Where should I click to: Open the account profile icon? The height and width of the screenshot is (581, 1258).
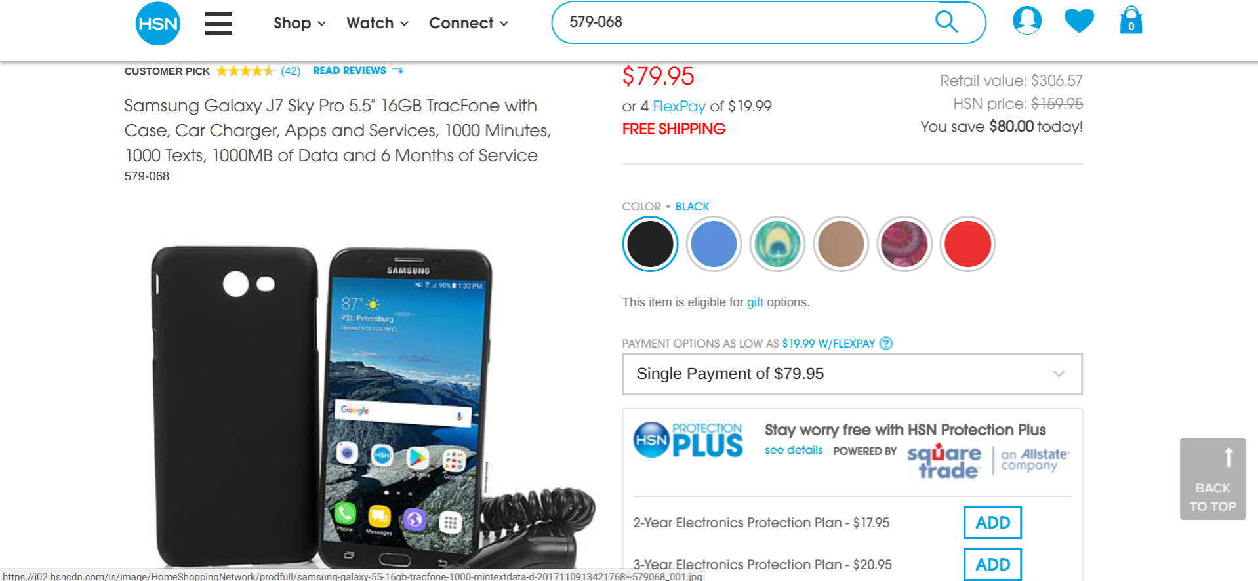click(1027, 20)
